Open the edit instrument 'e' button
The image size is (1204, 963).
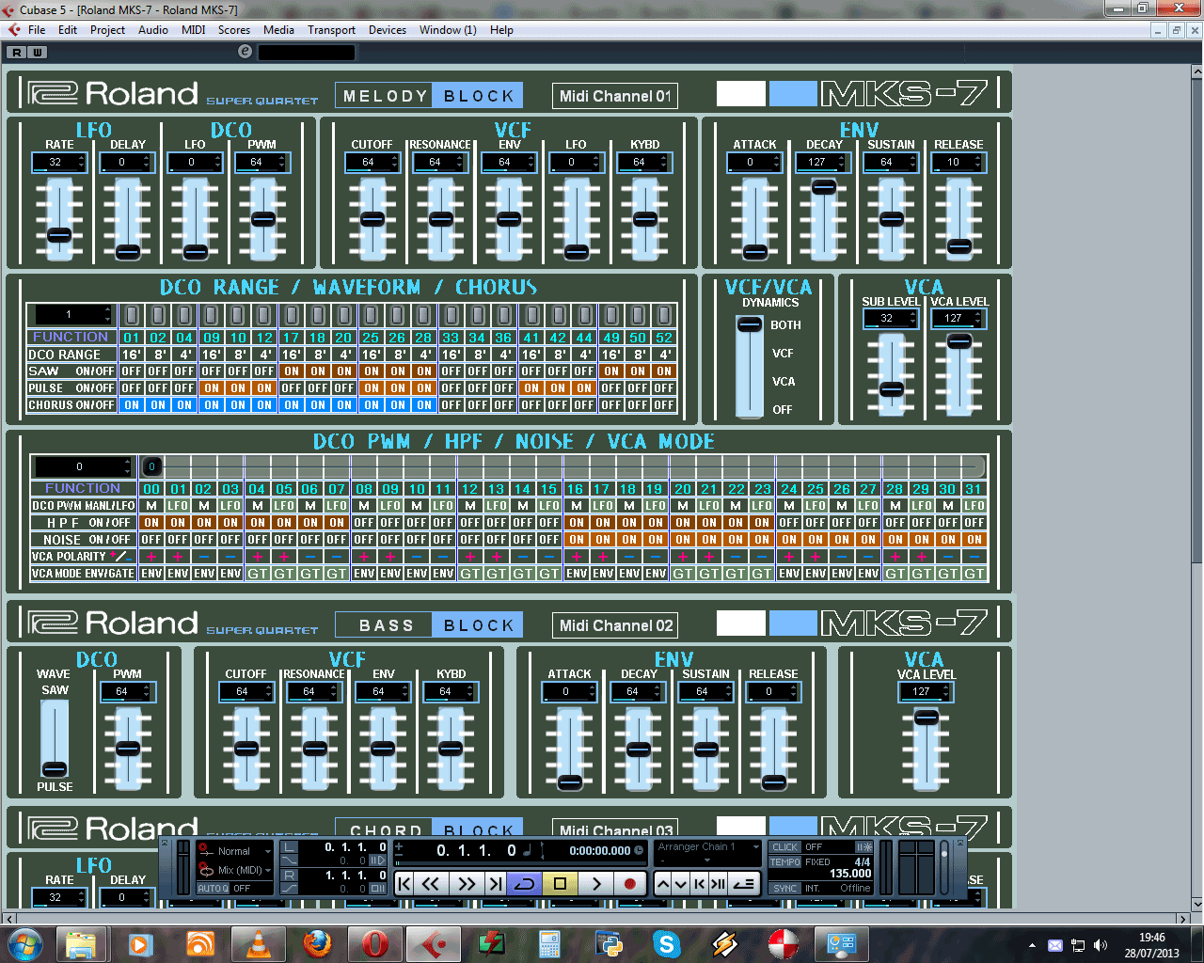tap(246, 52)
